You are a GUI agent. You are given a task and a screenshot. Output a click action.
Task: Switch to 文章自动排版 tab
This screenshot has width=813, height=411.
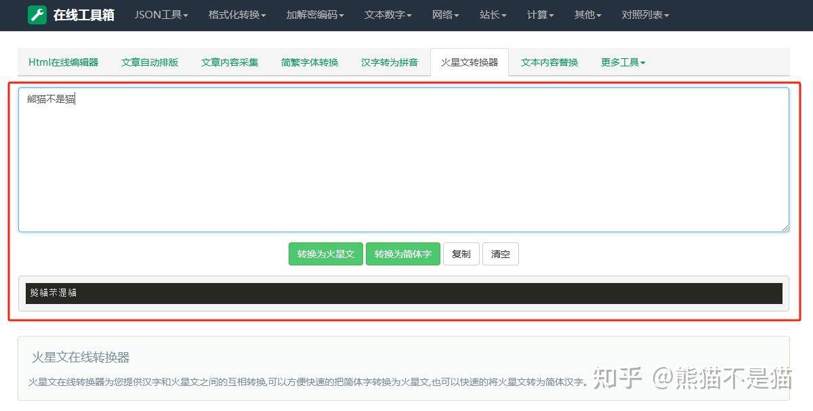(150, 62)
